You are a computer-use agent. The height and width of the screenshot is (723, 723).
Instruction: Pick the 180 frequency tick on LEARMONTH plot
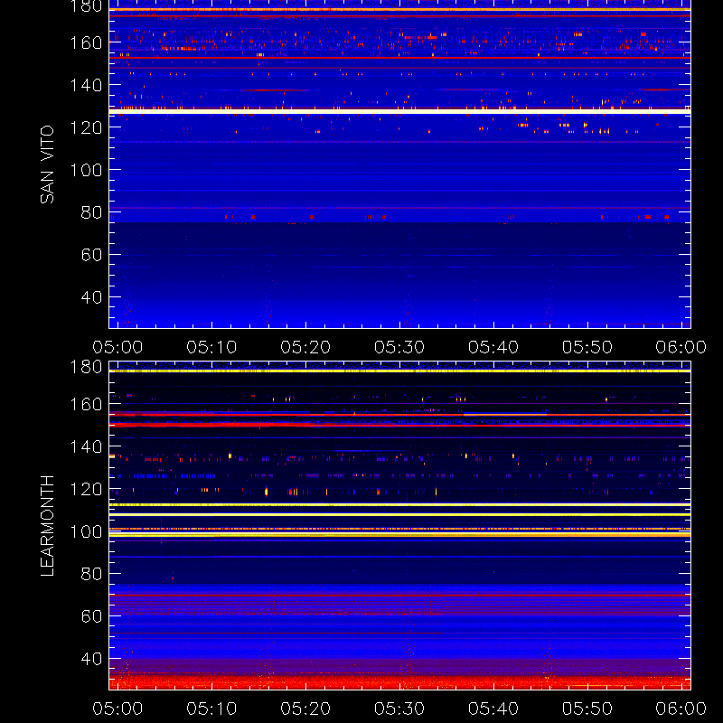(x=86, y=367)
